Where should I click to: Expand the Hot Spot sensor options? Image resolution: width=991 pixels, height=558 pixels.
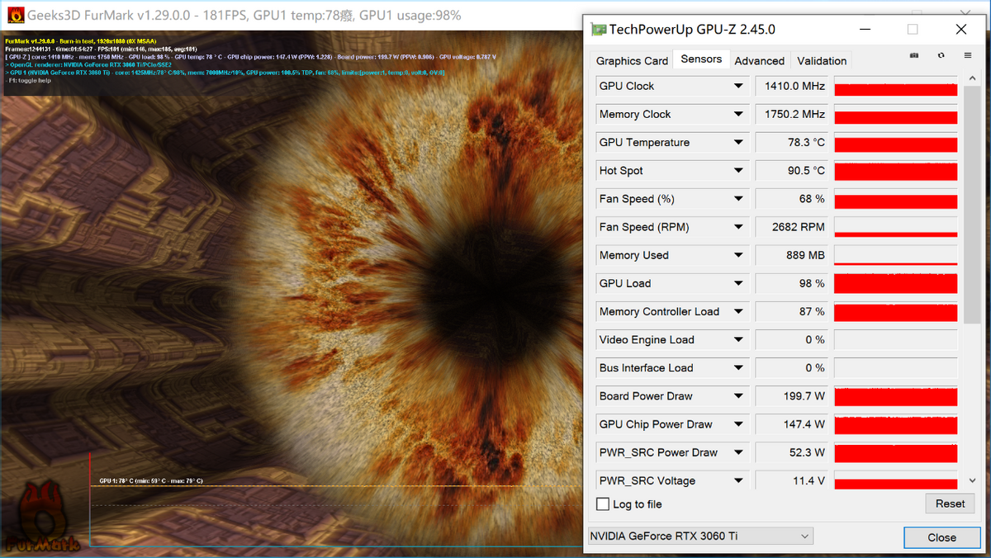tap(738, 171)
